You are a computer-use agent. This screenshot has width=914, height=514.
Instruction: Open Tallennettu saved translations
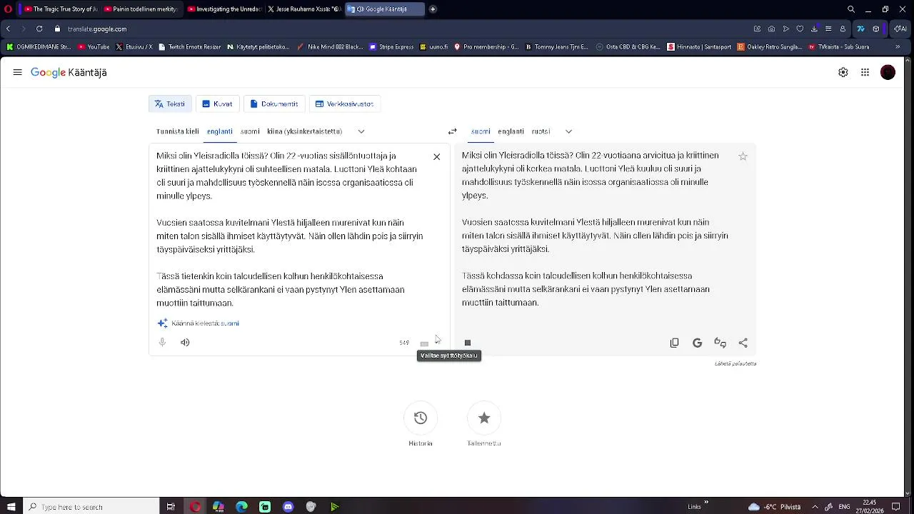click(x=484, y=418)
